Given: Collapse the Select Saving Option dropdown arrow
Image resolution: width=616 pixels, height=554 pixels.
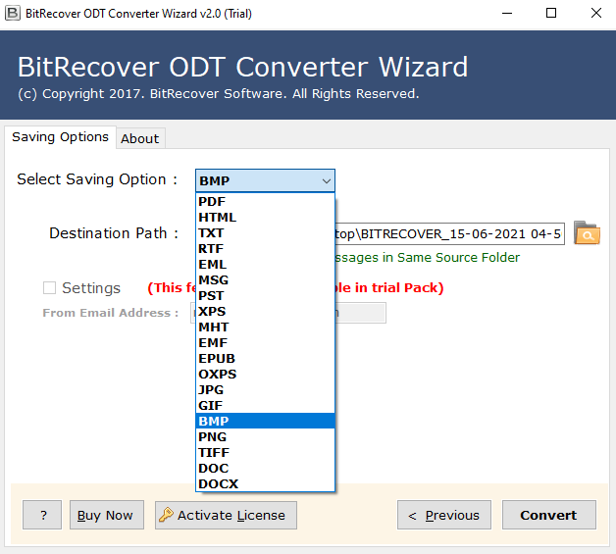Looking at the screenshot, I should click(326, 180).
